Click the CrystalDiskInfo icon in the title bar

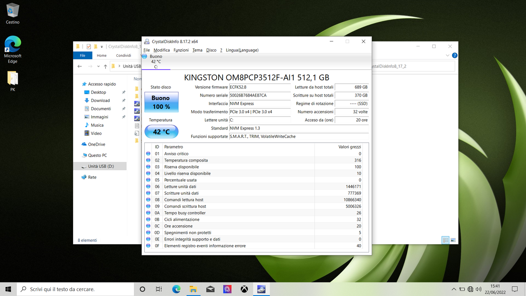pyautogui.click(x=147, y=41)
